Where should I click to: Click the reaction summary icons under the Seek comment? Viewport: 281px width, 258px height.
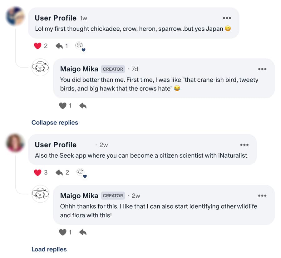point(81,173)
